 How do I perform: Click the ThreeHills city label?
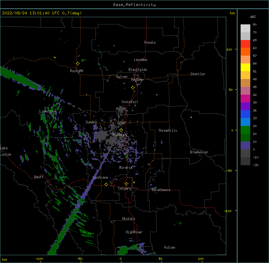168,131
